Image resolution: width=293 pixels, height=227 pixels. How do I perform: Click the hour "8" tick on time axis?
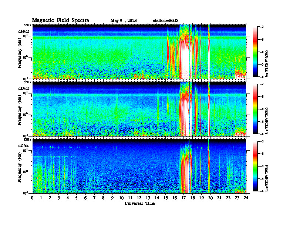104,198
